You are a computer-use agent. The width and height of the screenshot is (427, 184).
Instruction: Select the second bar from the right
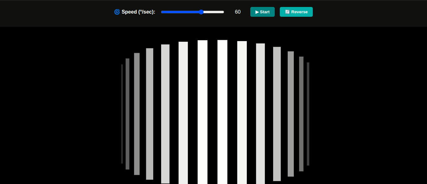(301, 114)
